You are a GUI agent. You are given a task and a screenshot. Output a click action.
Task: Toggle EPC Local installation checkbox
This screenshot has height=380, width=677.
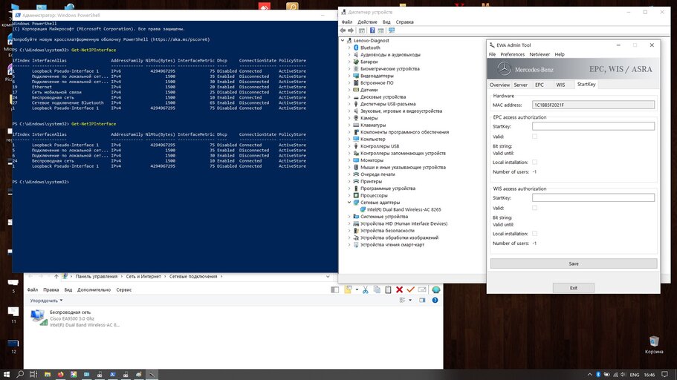point(535,162)
